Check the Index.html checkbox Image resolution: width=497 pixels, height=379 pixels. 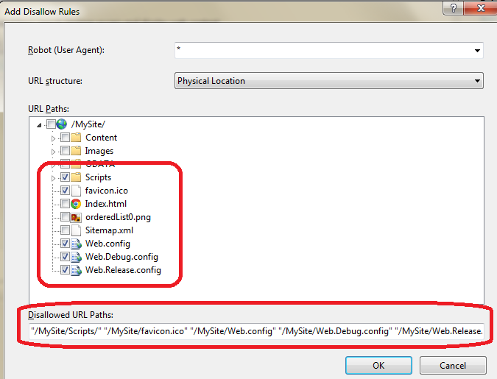pos(65,204)
